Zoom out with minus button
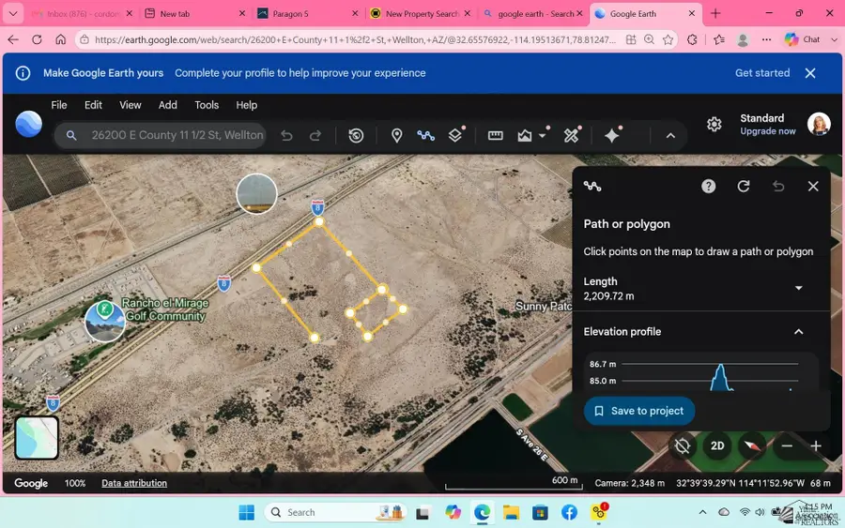This screenshot has height=528, width=845. coord(787,445)
